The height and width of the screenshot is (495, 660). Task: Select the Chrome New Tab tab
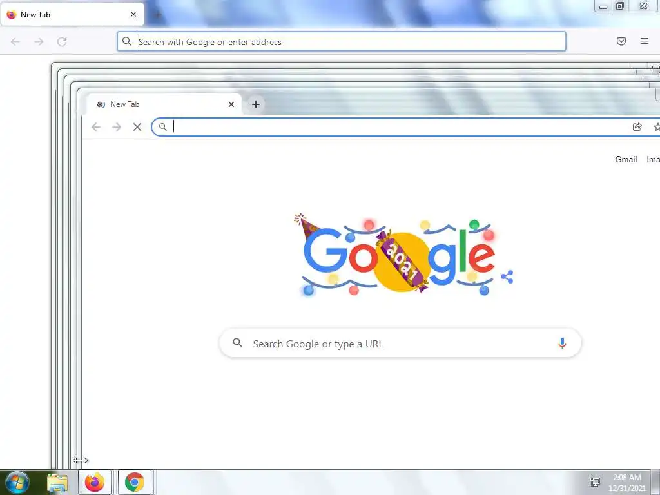pyautogui.click(x=164, y=104)
